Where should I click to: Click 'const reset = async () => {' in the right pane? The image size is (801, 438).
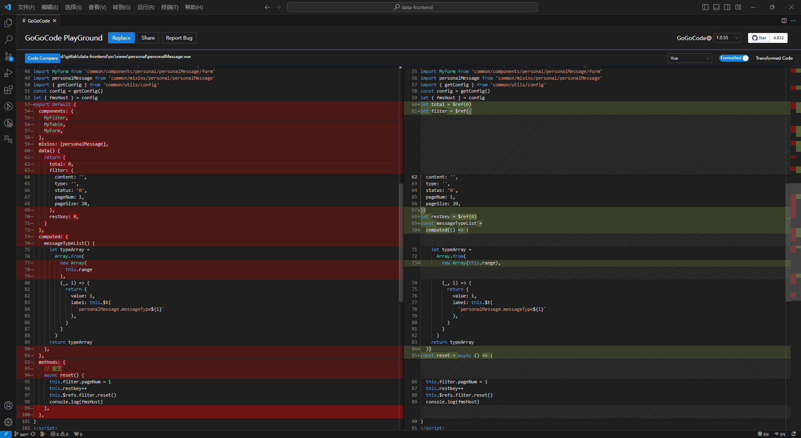456,355
